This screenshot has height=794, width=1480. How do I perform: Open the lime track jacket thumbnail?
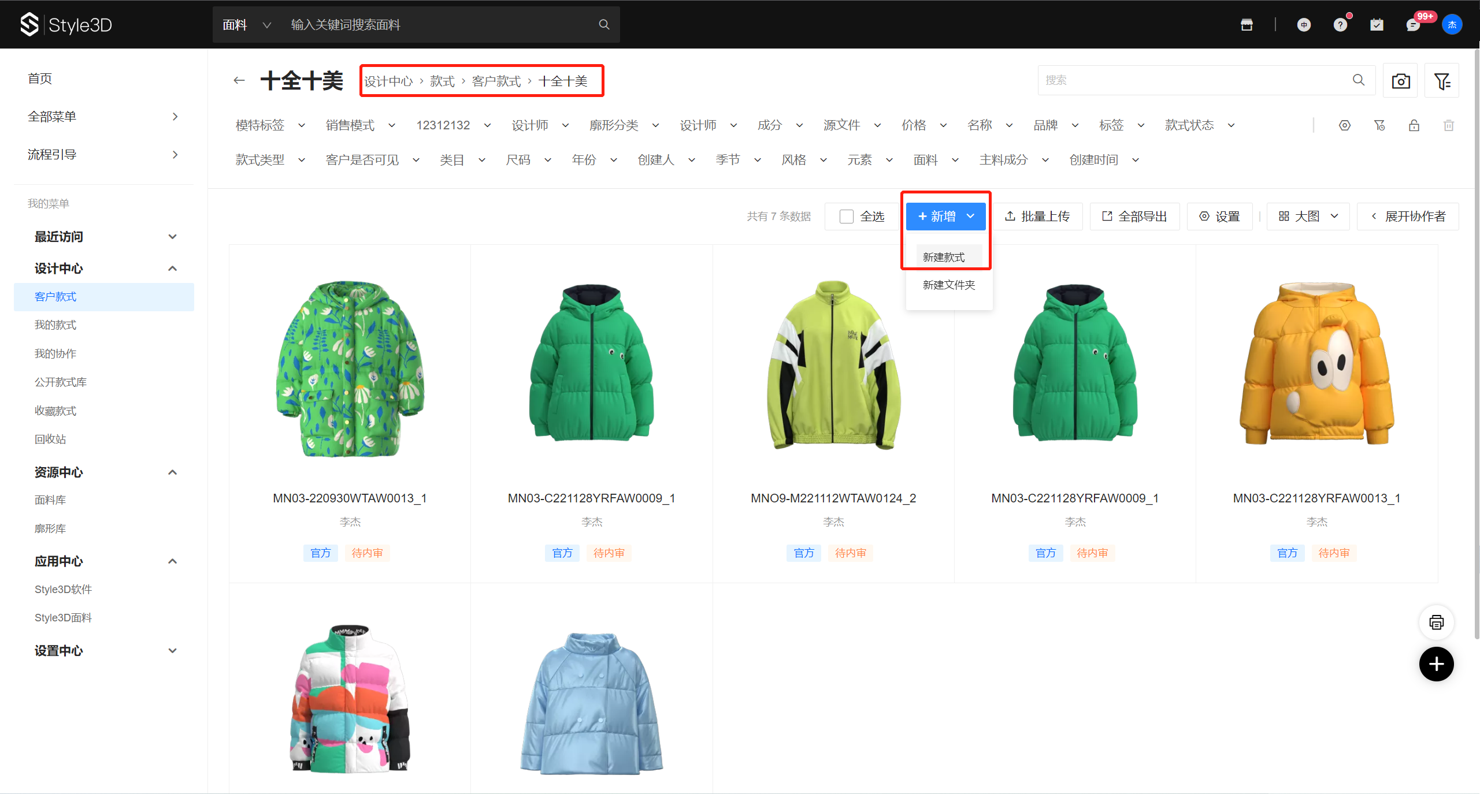[x=833, y=365]
